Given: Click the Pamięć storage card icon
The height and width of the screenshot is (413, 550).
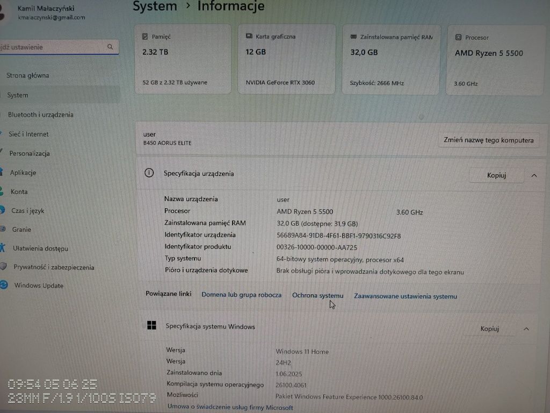Looking at the screenshot, I should 145,37.
